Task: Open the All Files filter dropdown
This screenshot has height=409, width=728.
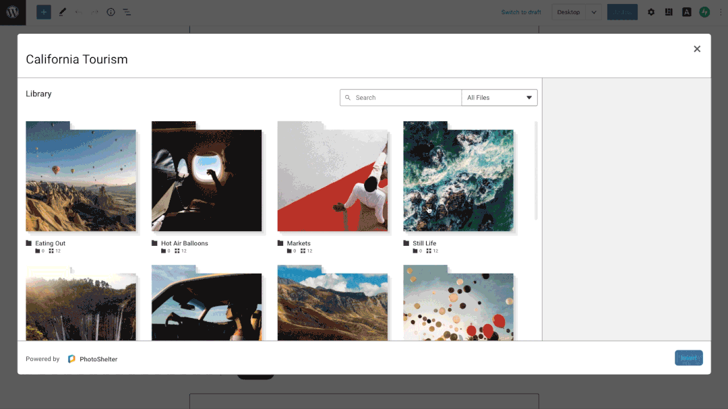Action: [x=499, y=97]
